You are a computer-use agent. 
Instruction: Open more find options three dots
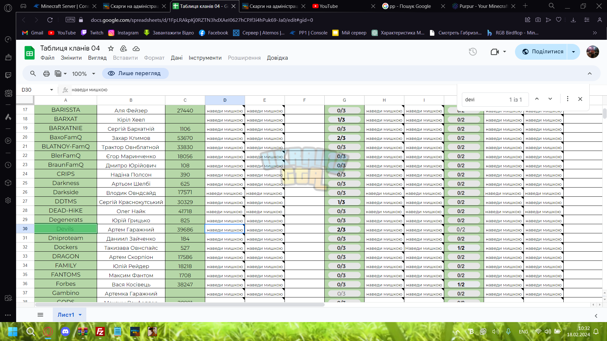(567, 99)
